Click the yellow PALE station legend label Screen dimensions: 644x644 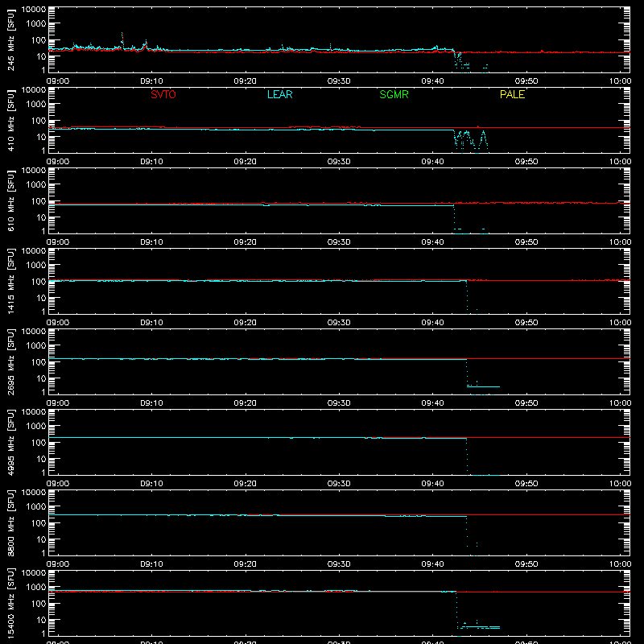pyautogui.click(x=512, y=94)
